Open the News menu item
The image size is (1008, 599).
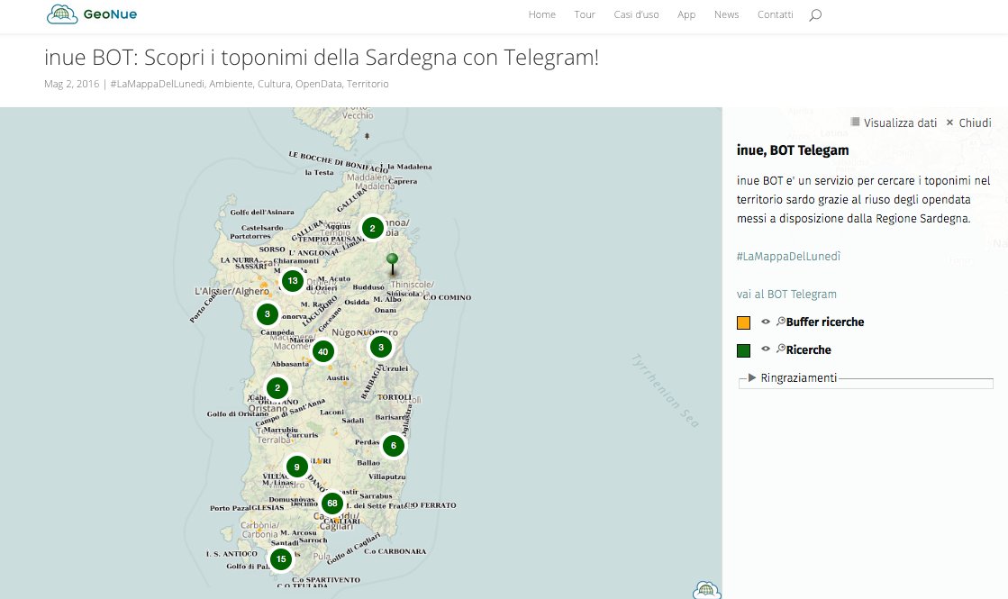pyautogui.click(x=726, y=14)
